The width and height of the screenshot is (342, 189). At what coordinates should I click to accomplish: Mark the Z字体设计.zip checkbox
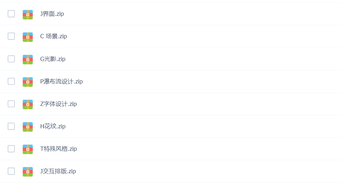click(11, 104)
